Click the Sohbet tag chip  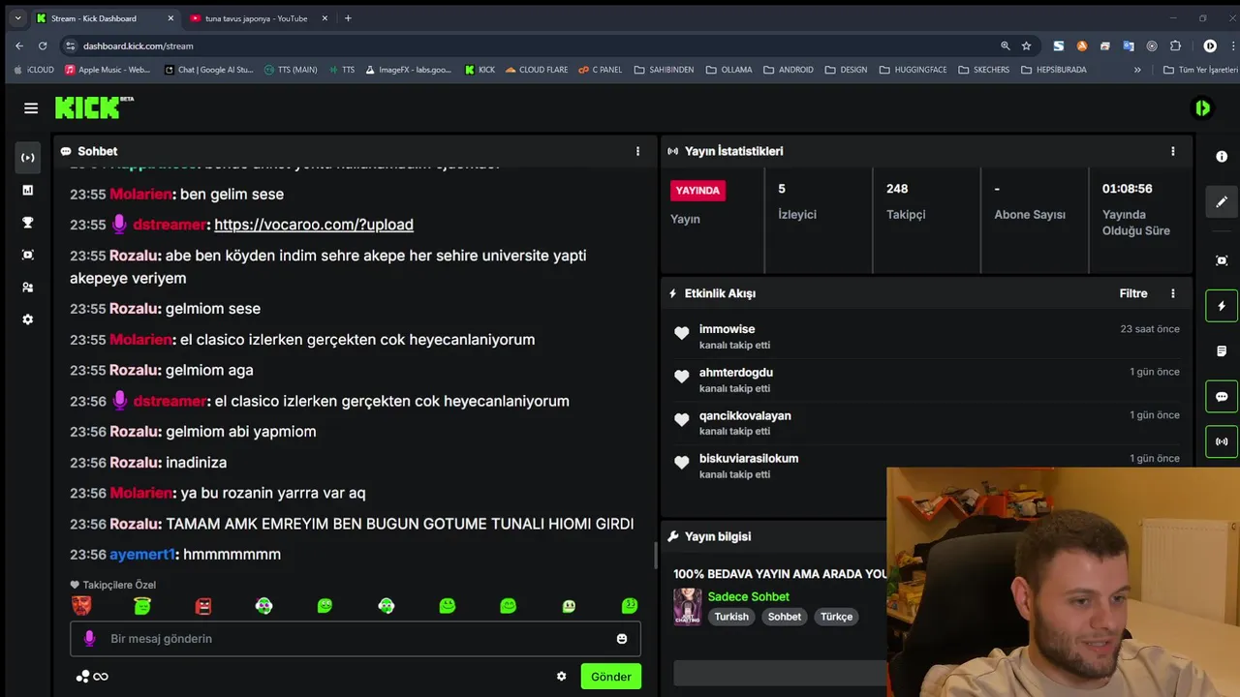tap(785, 617)
